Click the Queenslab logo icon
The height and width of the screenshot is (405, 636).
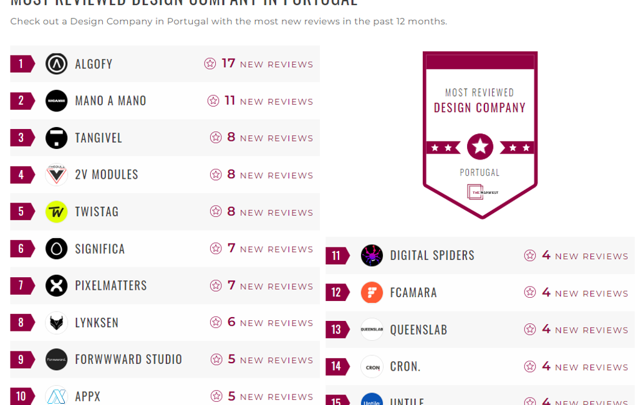pos(372,330)
